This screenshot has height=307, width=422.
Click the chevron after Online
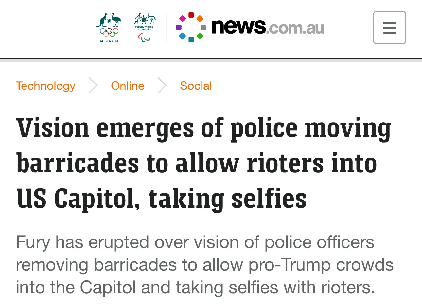(x=162, y=86)
